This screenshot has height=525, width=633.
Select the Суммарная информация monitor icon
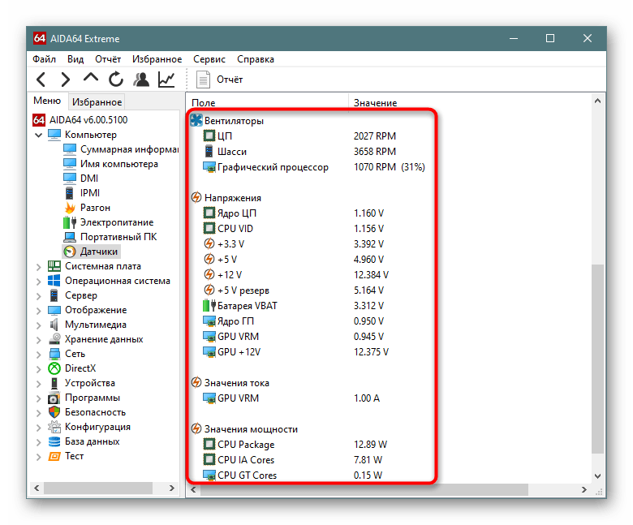click(x=70, y=149)
